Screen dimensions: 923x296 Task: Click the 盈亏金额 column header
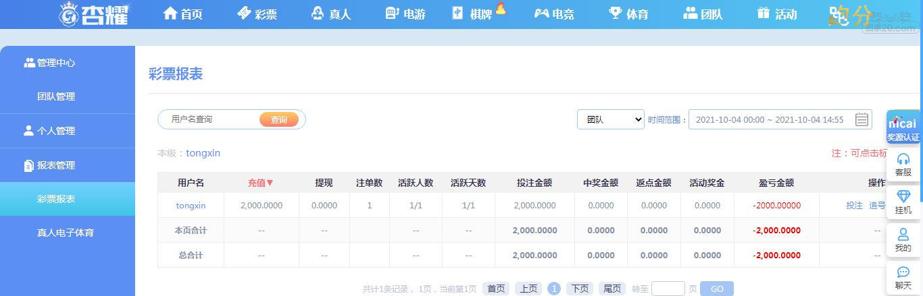pyautogui.click(x=776, y=183)
